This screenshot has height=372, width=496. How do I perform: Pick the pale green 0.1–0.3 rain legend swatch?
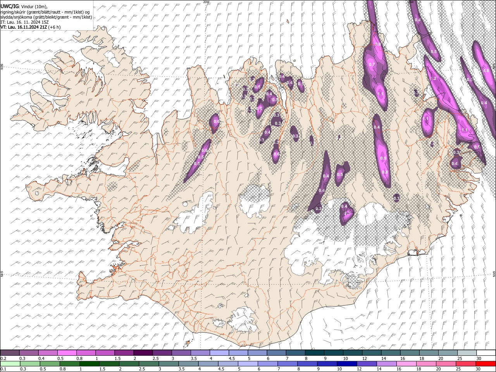10,363
